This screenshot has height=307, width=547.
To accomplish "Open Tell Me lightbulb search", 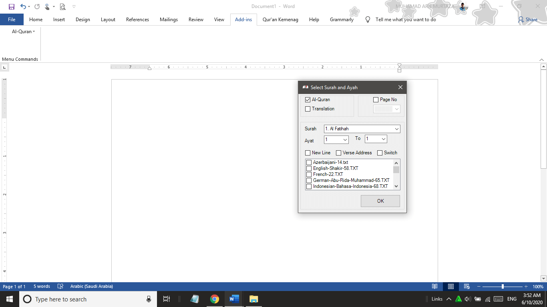I will [x=368, y=20].
